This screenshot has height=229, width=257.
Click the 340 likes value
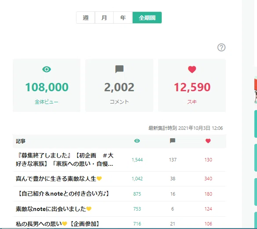pos(208,179)
